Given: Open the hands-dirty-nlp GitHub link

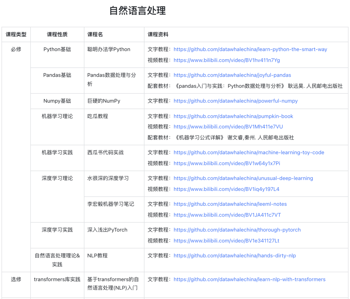Looking at the screenshot, I should point(235,256).
